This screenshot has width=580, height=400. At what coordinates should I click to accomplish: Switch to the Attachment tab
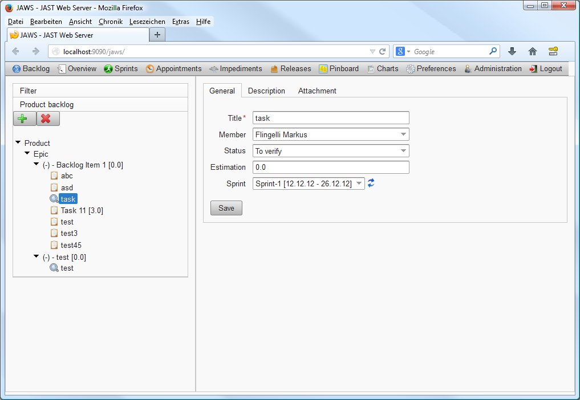(317, 91)
